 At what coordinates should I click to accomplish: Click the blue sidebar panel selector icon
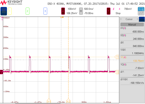coord(142,19)
